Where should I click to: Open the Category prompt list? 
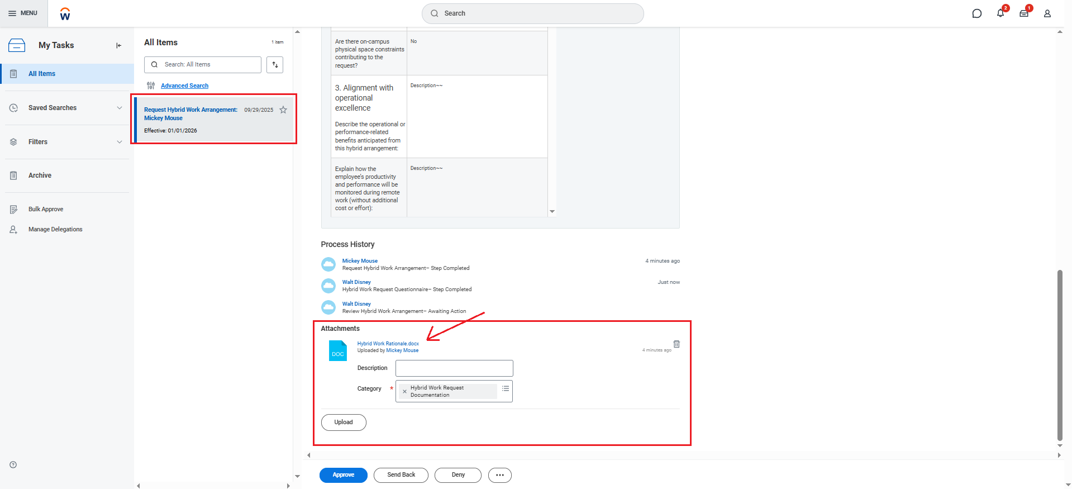pos(505,388)
